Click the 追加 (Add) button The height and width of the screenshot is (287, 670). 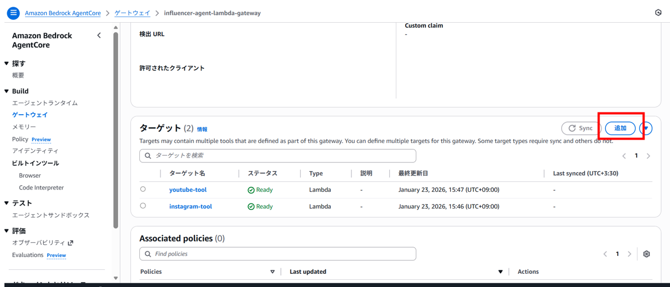(620, 129)
